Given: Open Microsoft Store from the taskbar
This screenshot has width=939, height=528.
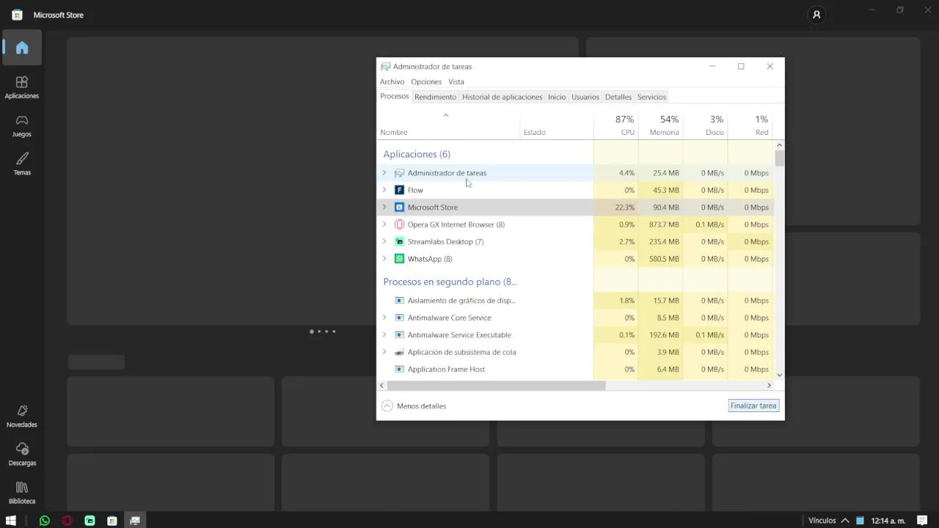Looking at the screenshot, I should pos(112,521).
